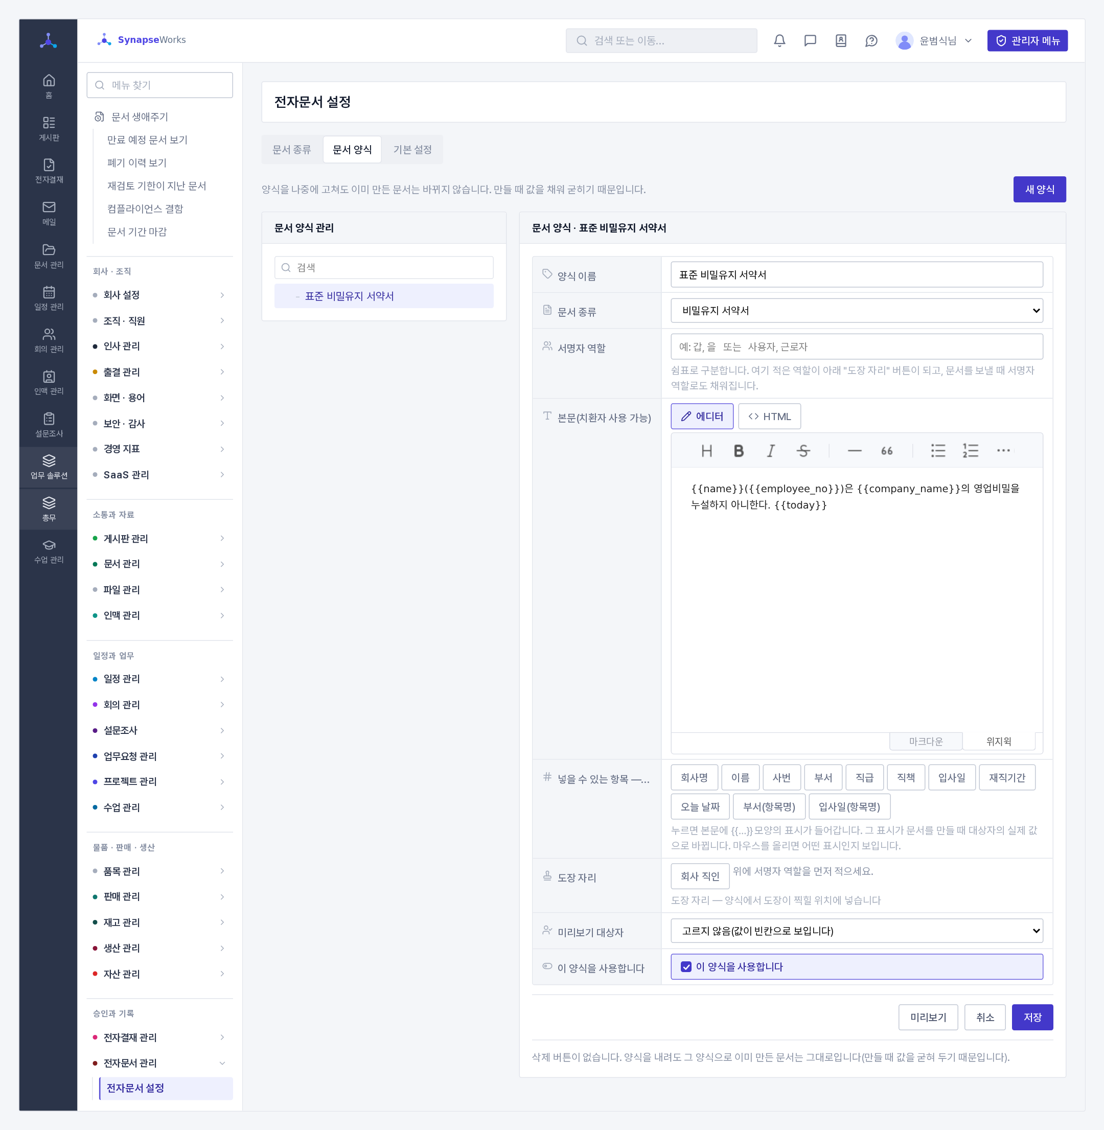Uncheck the 이 양식을 사용합니다 checkbox
The width and height of the screenshot is (1104, 1130).
click(x=686, y=966)
